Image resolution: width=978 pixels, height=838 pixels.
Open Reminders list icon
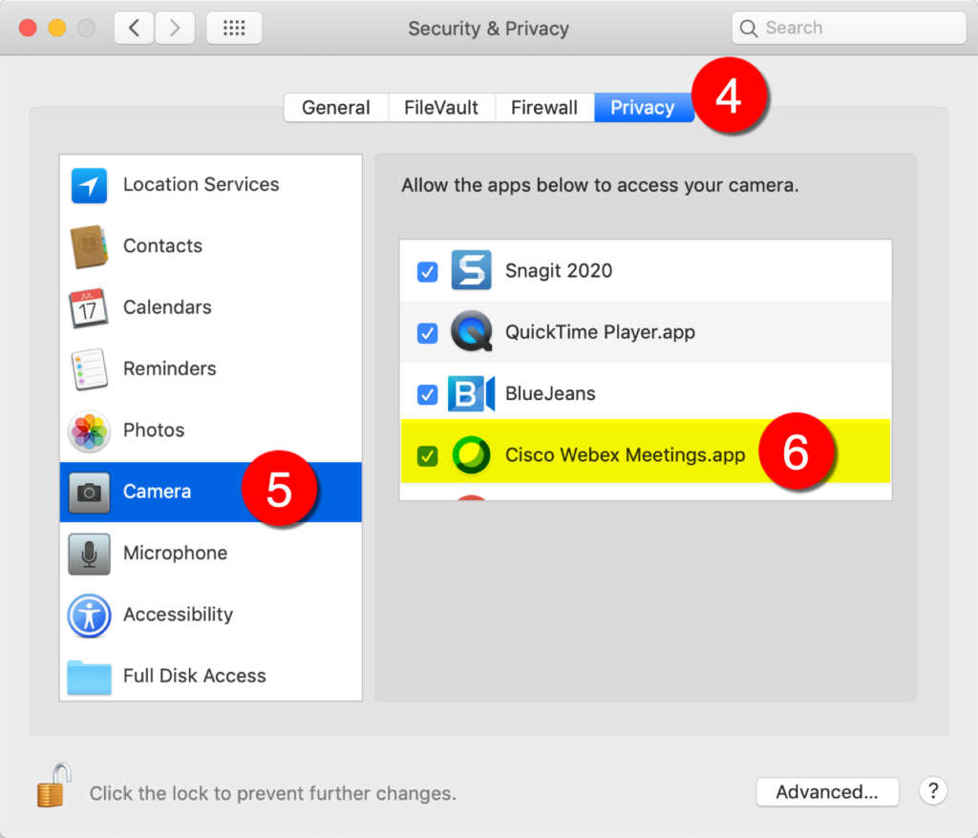[89, 369]
